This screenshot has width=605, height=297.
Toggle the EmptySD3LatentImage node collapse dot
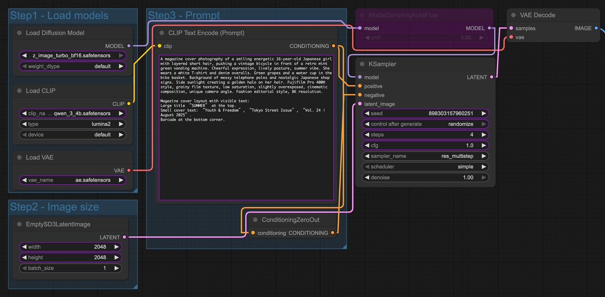click(x=19, y=224)
